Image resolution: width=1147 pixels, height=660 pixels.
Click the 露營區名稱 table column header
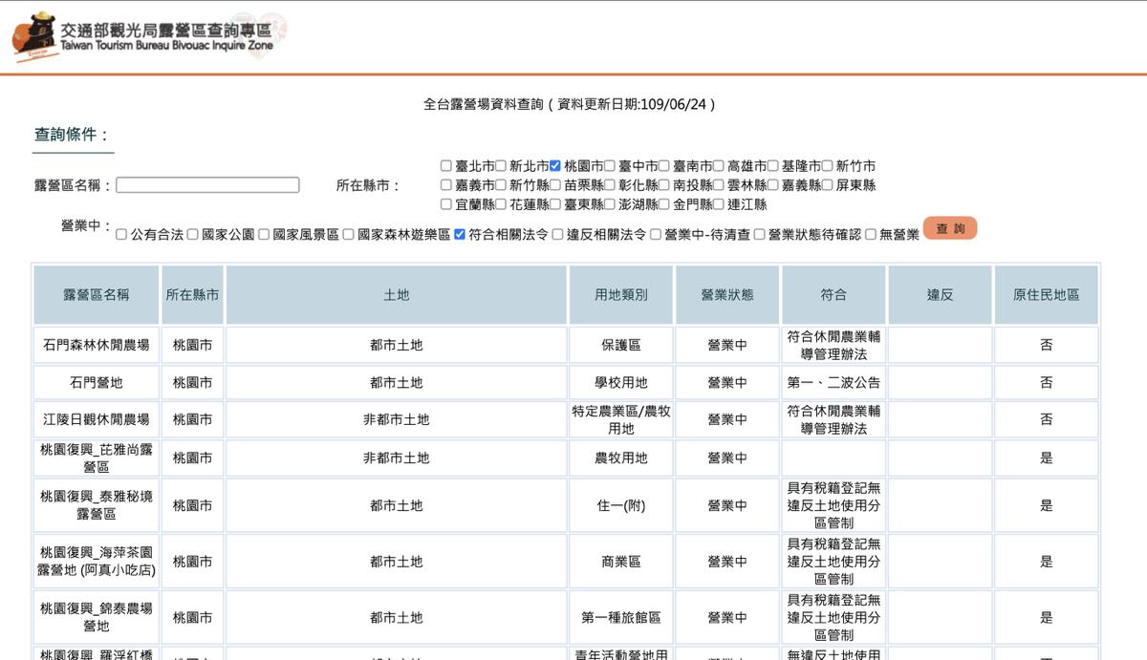tap(96, 295)
